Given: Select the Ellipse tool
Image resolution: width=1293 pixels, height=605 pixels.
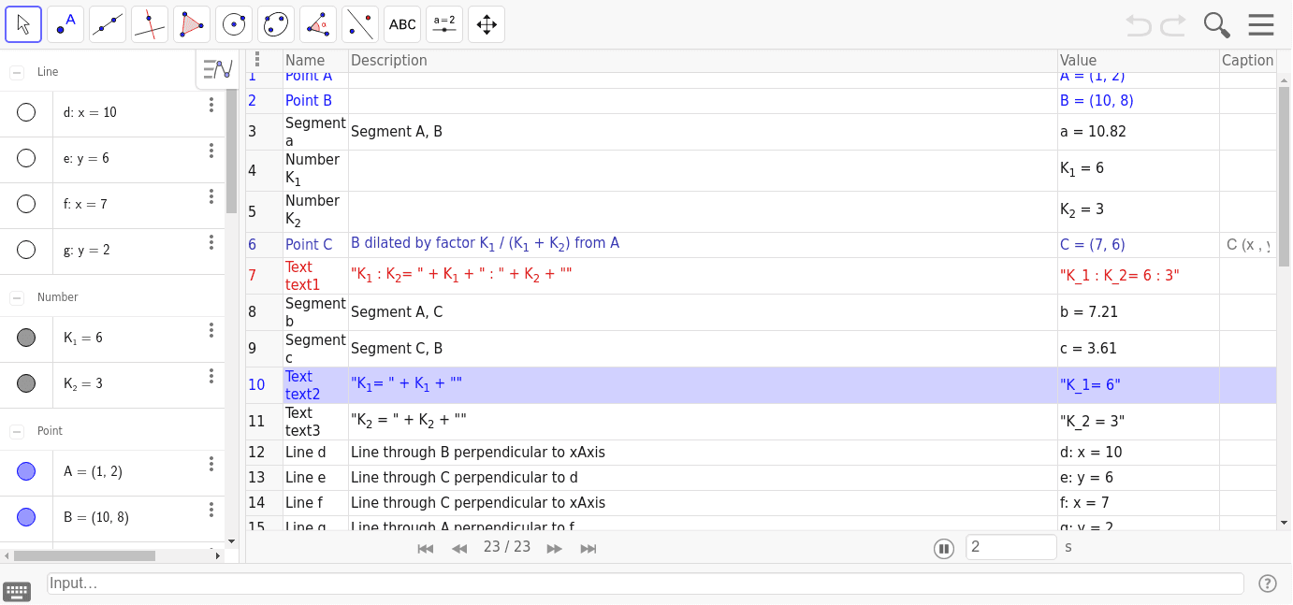Looking at the screenshot, I should (276, 24).
